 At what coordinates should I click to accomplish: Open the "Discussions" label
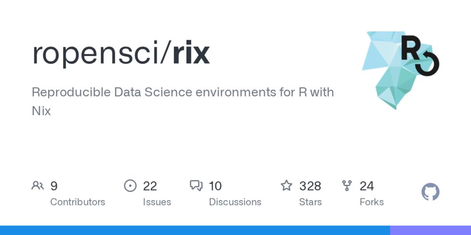point(235,202)
